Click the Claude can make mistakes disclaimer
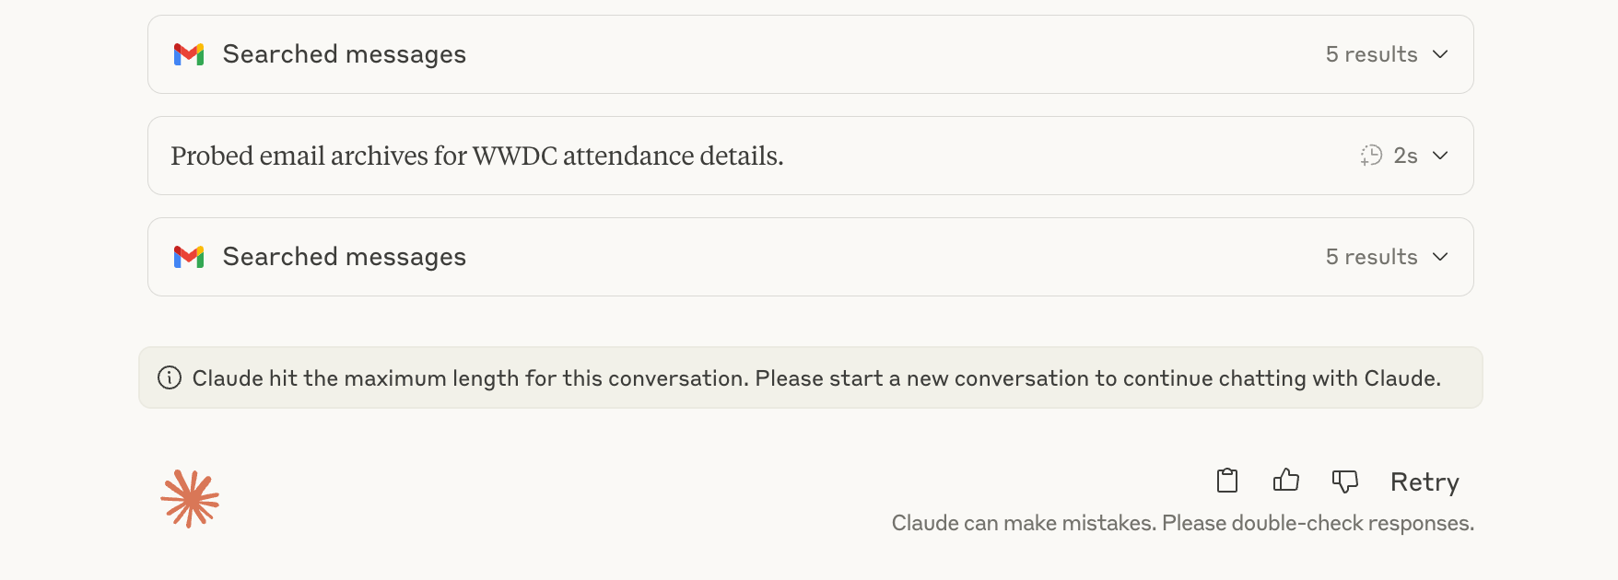 click(1183, 523)
